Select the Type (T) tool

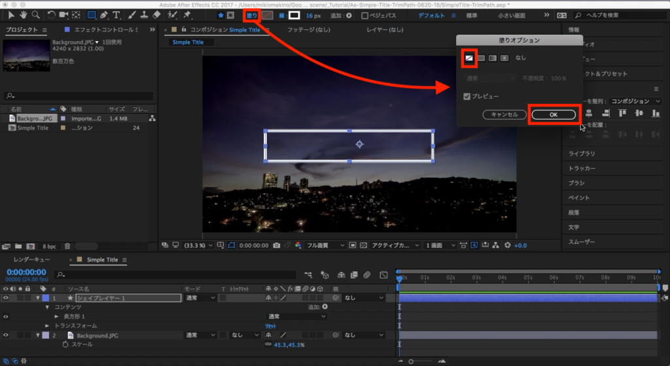point(116,15)
